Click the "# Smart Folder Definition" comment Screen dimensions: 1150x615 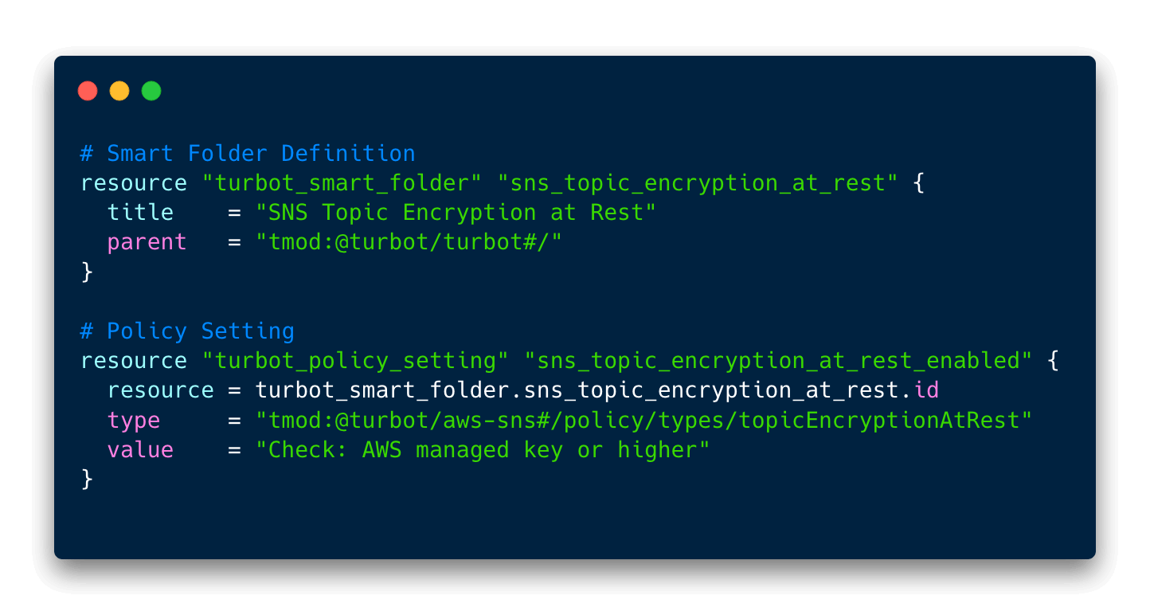[x=248, y=153]
